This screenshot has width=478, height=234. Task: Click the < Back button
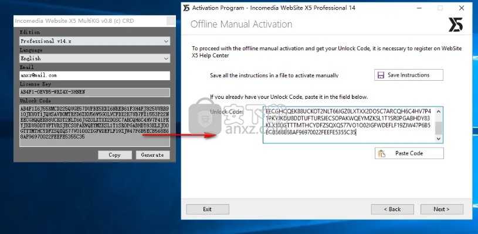click(392, 209)
